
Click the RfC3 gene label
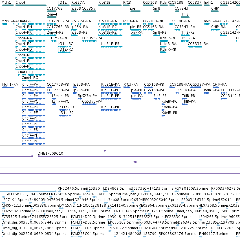point(127,3)
